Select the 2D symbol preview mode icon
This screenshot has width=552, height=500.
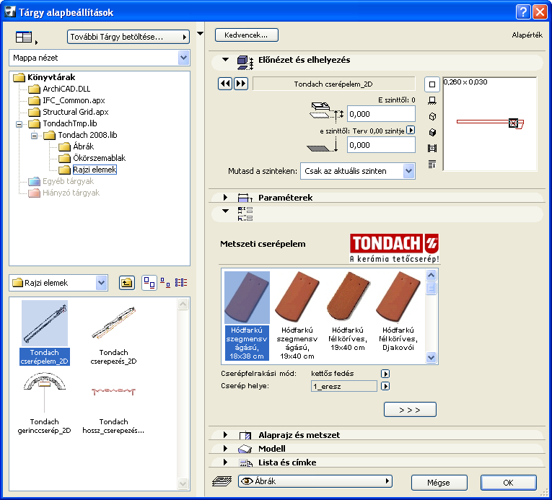click(x=432, y=84)
